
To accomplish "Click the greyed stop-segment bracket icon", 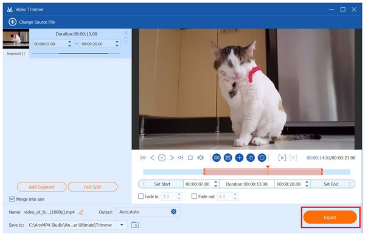I will click(x=293, y=158).
